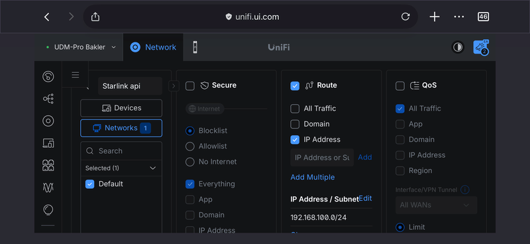530x244 pixels.
Task: Select the Devices source tab
Action: pos(121,108)
